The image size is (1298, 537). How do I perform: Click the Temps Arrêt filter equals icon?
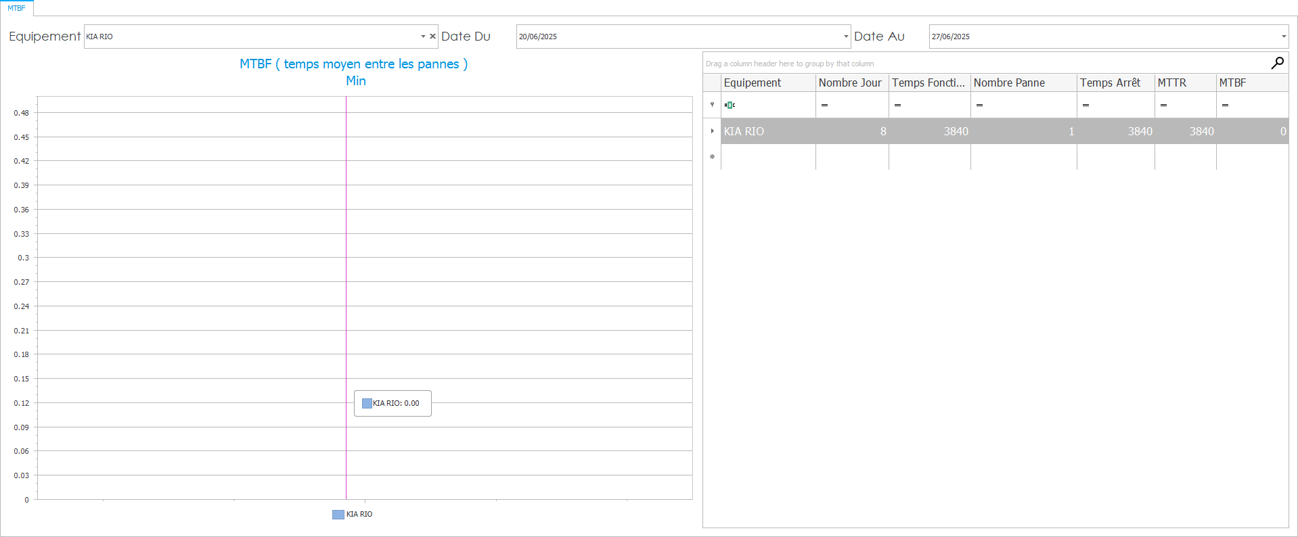(1086, 105)
